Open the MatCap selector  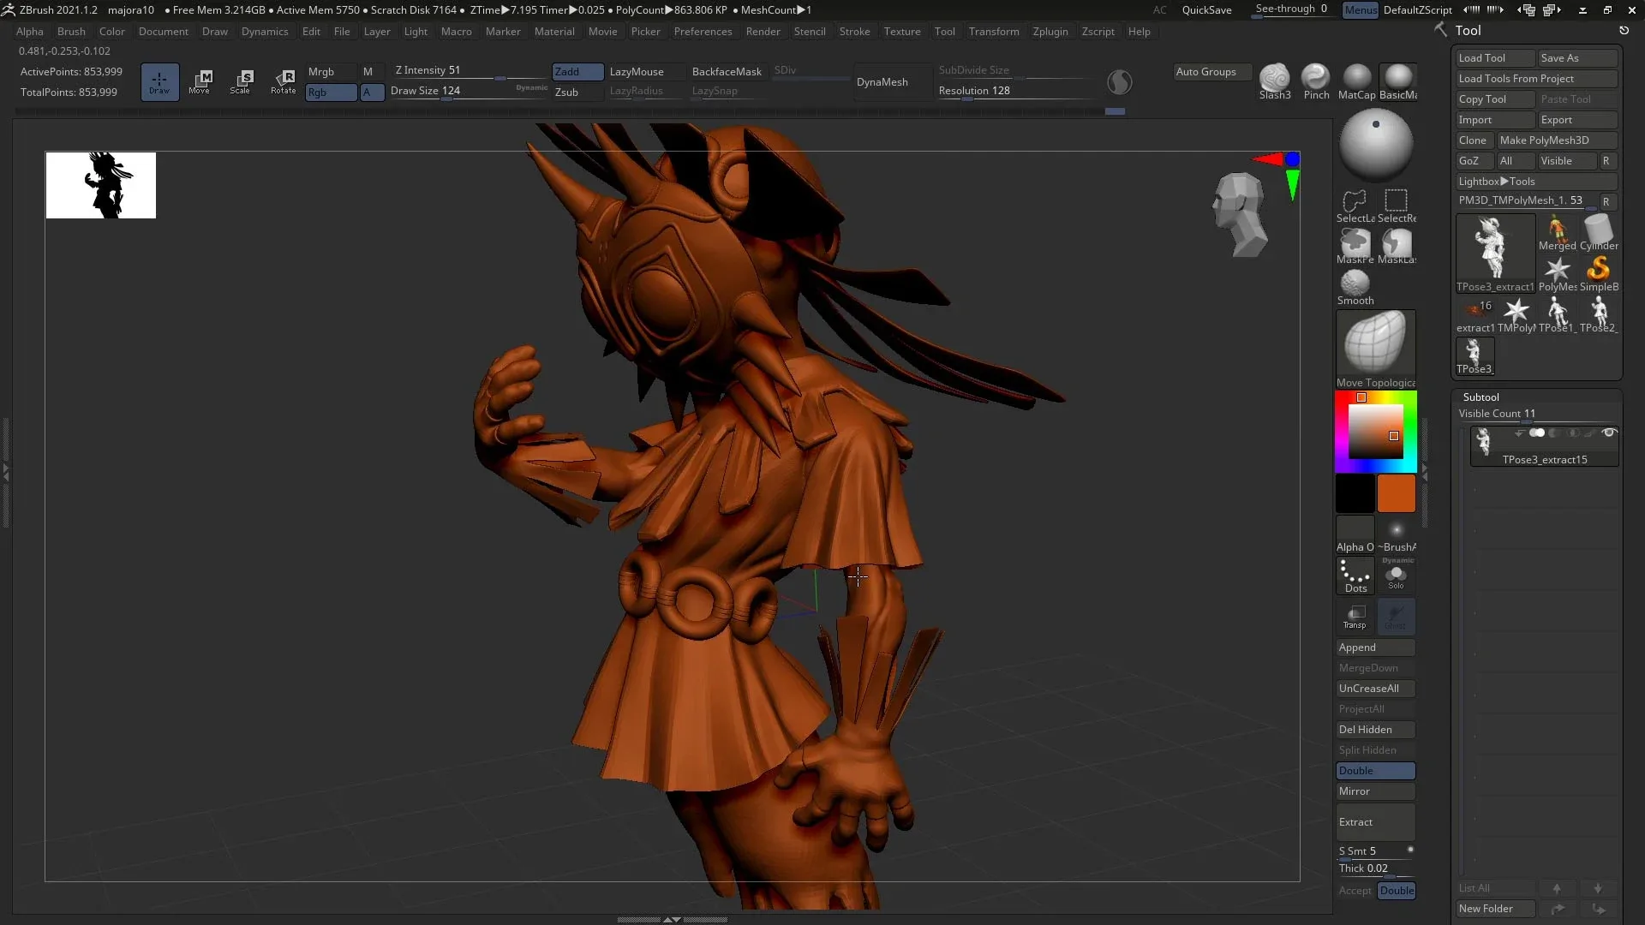(1357, 81)
